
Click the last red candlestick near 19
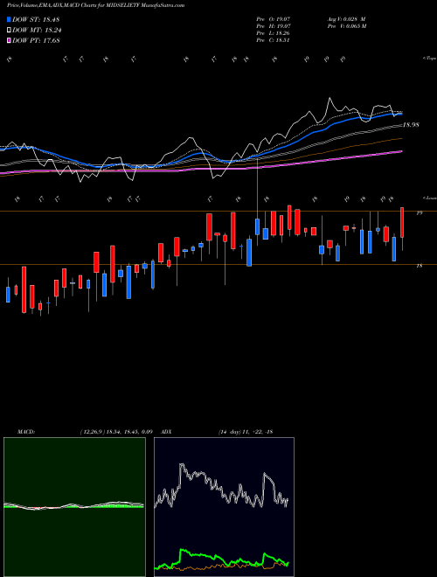click(x=402, y=222)
